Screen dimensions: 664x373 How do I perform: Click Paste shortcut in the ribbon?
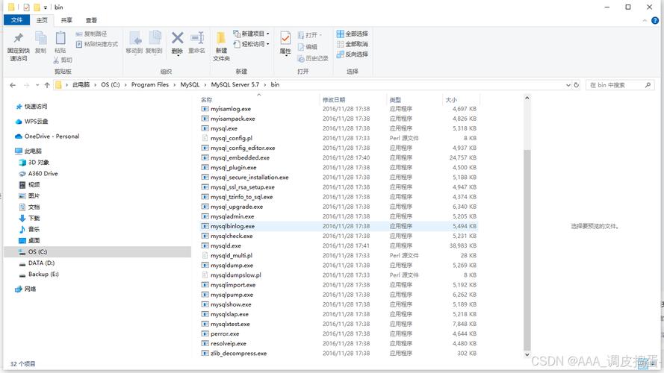[x=96, y=44]
